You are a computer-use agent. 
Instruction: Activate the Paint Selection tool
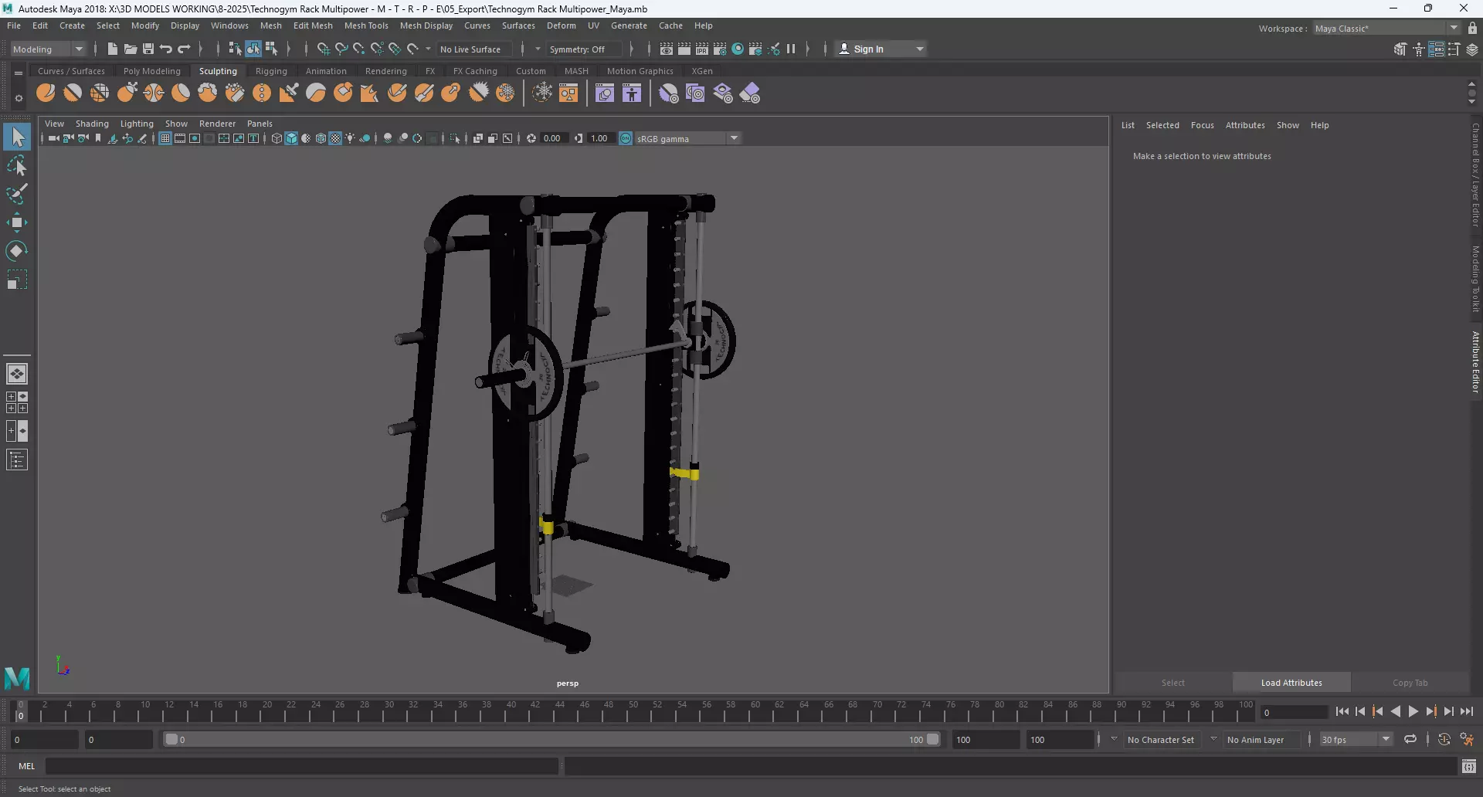17,194
